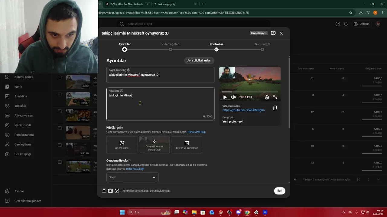Open Chrome media controls icon
The width and height of the screenshot is (387, 217).
(x=368, y=13)
